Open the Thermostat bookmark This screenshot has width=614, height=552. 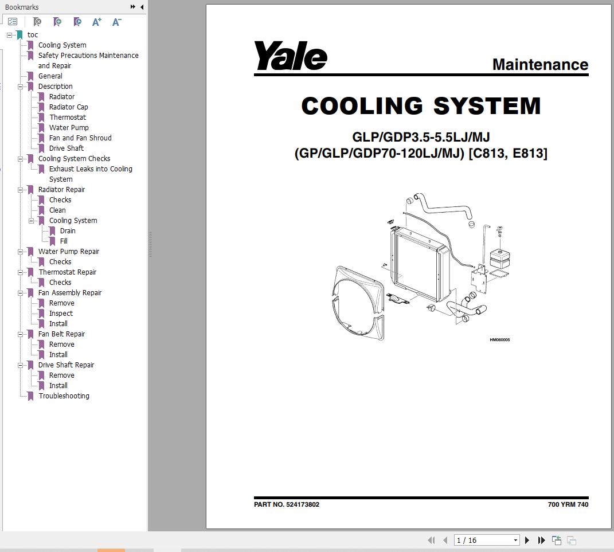68,118
